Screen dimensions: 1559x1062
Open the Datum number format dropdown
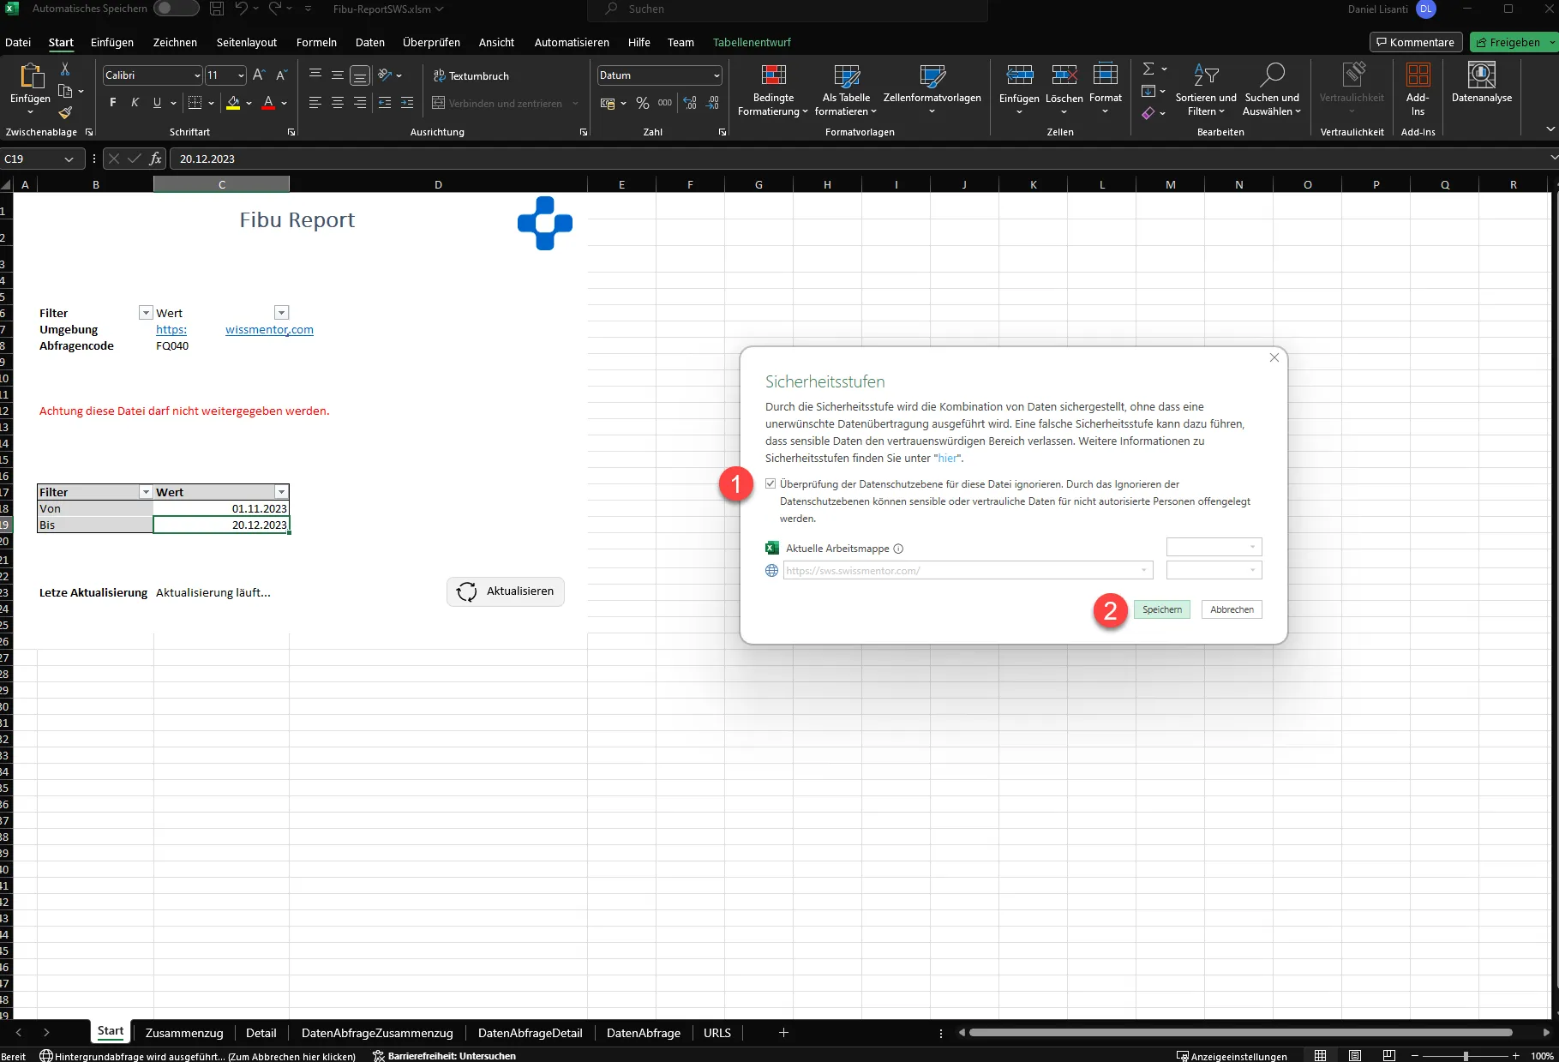717,75
